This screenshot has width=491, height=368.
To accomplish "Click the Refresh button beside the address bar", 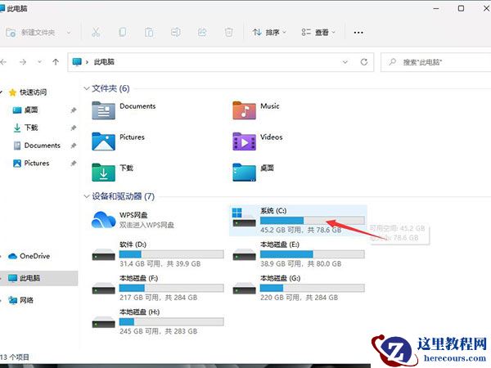I will coord(364,62).
